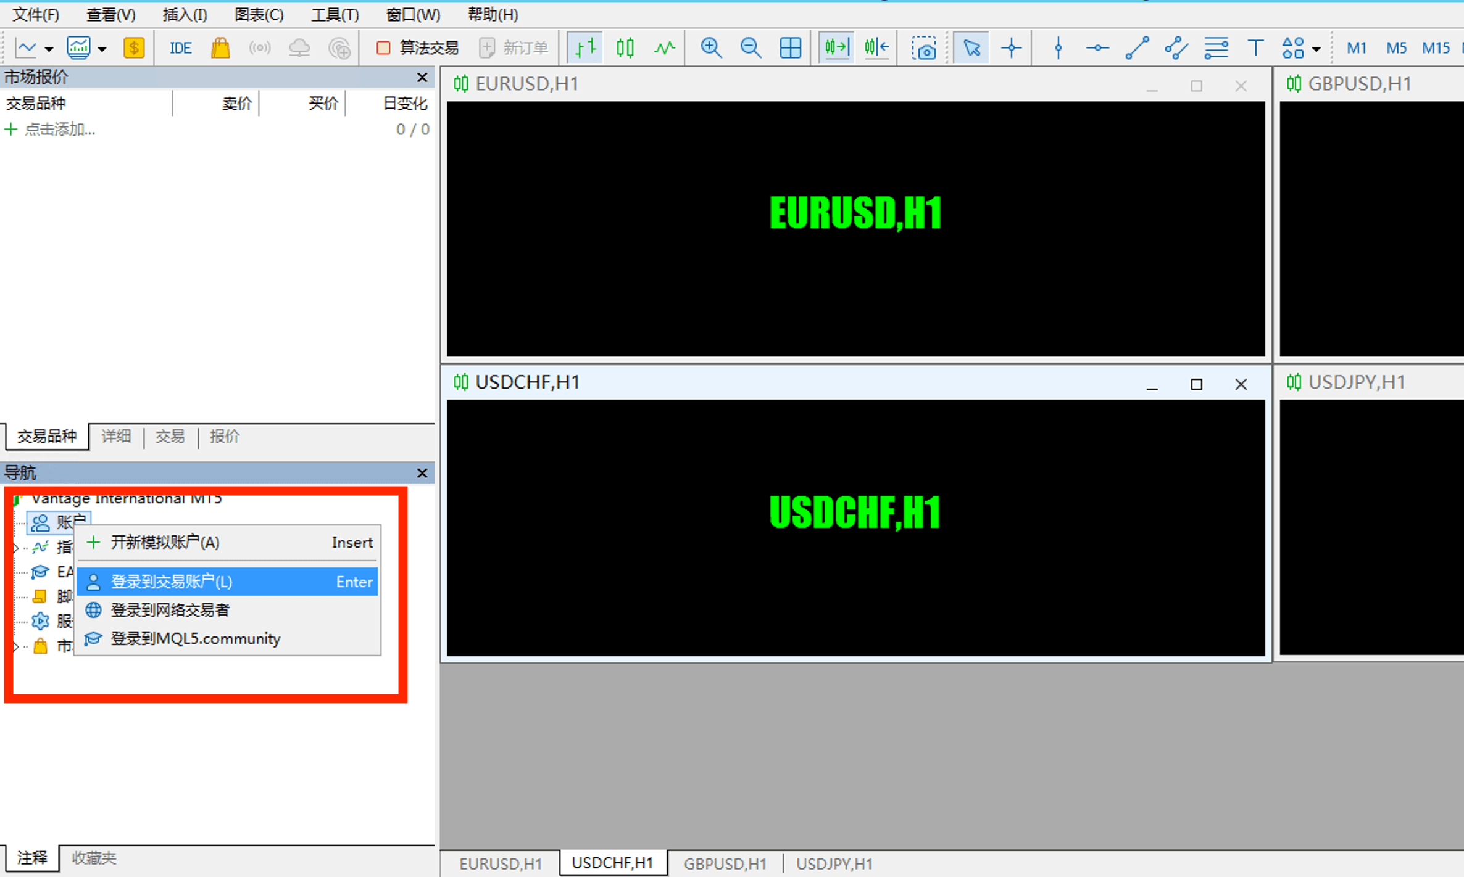
Task: Take a chart screenshot with the camera icon
Action: [924, 47]
